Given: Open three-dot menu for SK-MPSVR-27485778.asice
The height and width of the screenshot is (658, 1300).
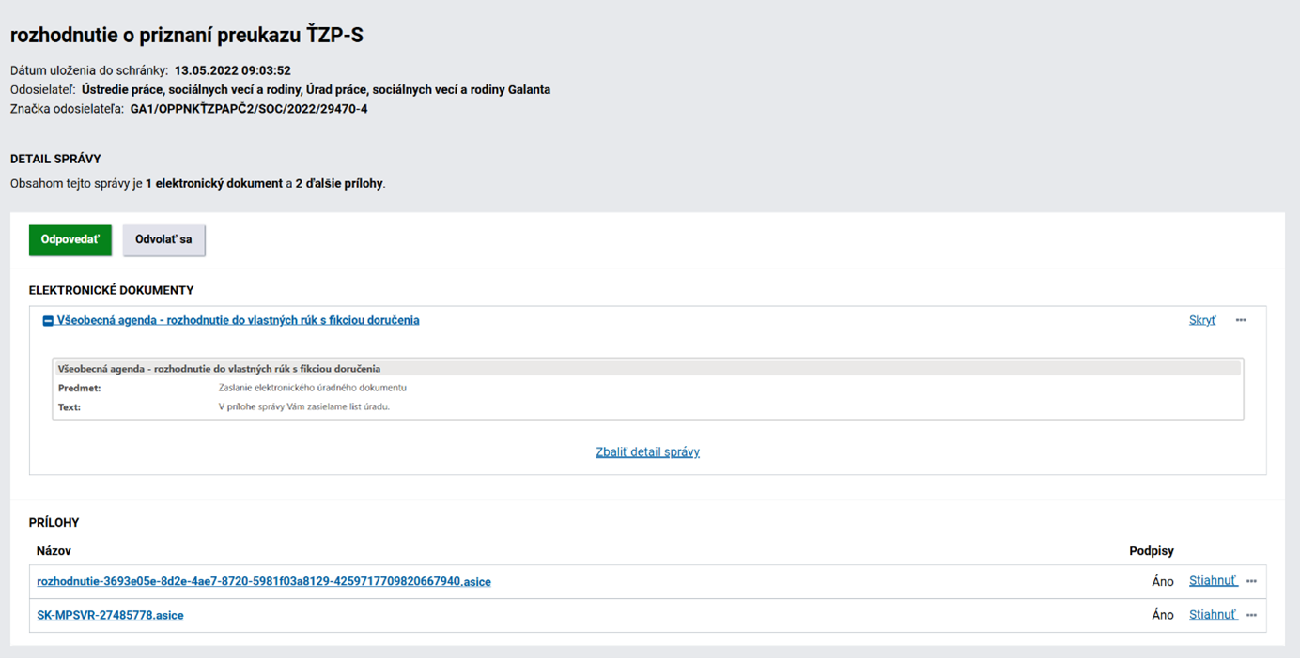Looking at the screenshot, I should (x=1251, y=616).
